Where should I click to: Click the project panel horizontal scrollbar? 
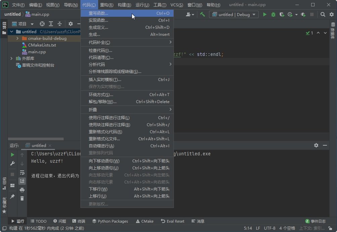(x=36, y=139)
